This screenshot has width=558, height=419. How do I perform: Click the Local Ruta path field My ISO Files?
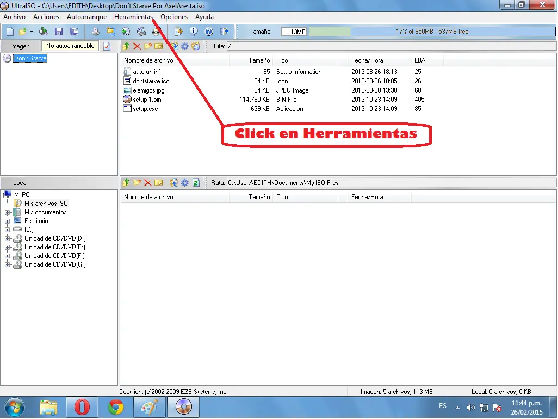(x=392, y=183)
